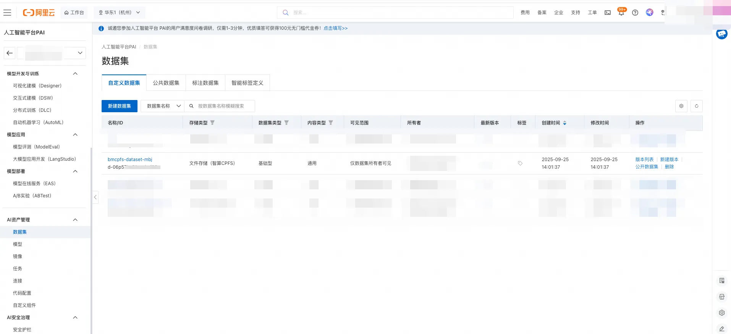
Task: Click the search magnifier in dataset filter
Action: click(x=191, y=106)
